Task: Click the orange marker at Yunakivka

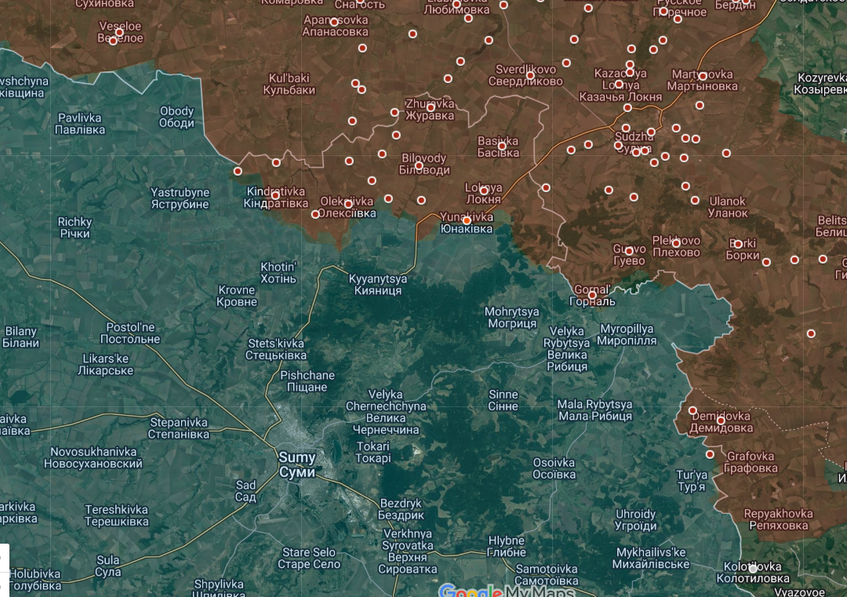Action: pos(467,220)
